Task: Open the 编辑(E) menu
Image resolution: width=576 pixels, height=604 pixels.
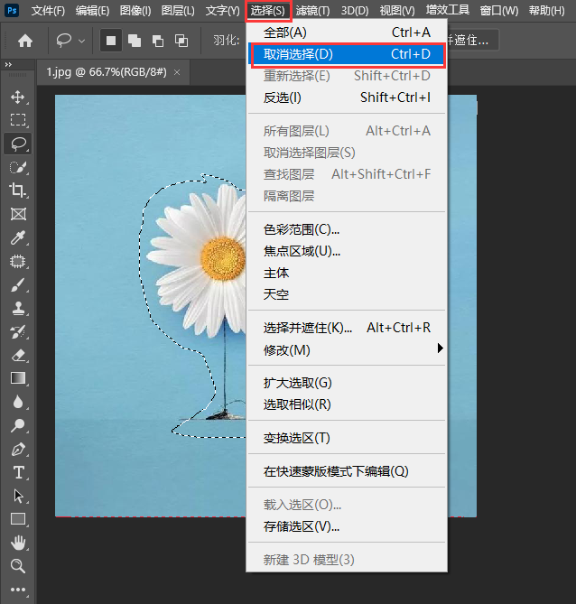Action: coord(92,11)
